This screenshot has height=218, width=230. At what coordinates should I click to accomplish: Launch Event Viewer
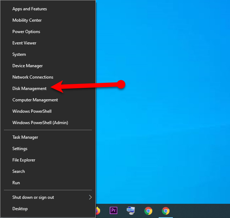24,43
